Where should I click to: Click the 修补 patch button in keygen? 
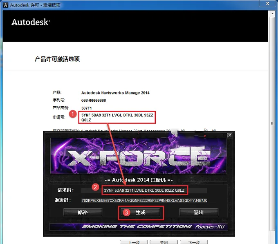point(83,212)
